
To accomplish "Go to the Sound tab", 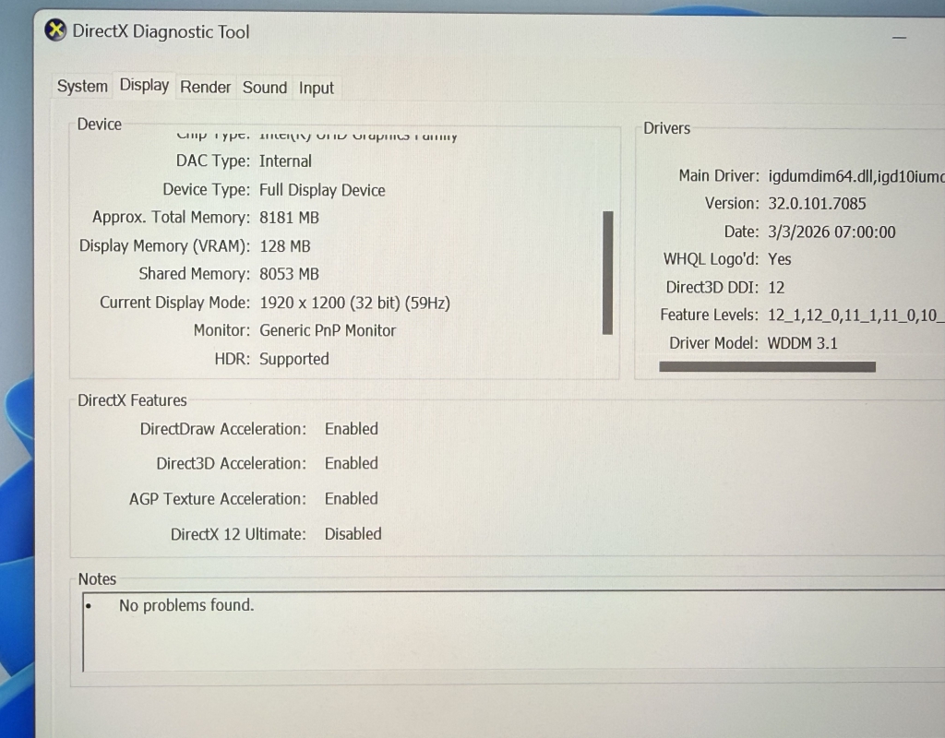I will click(x=265, y=88).
